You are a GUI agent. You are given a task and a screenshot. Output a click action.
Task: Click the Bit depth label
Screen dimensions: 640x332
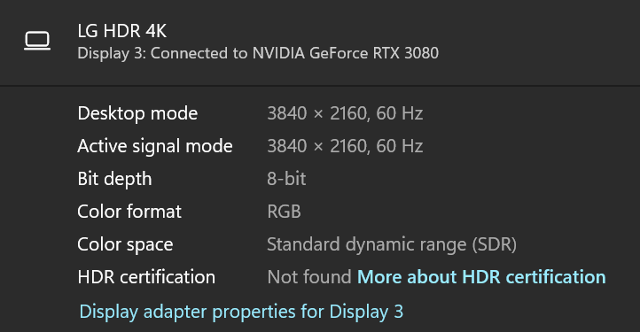pyautogui.click(x=114, y=179)
